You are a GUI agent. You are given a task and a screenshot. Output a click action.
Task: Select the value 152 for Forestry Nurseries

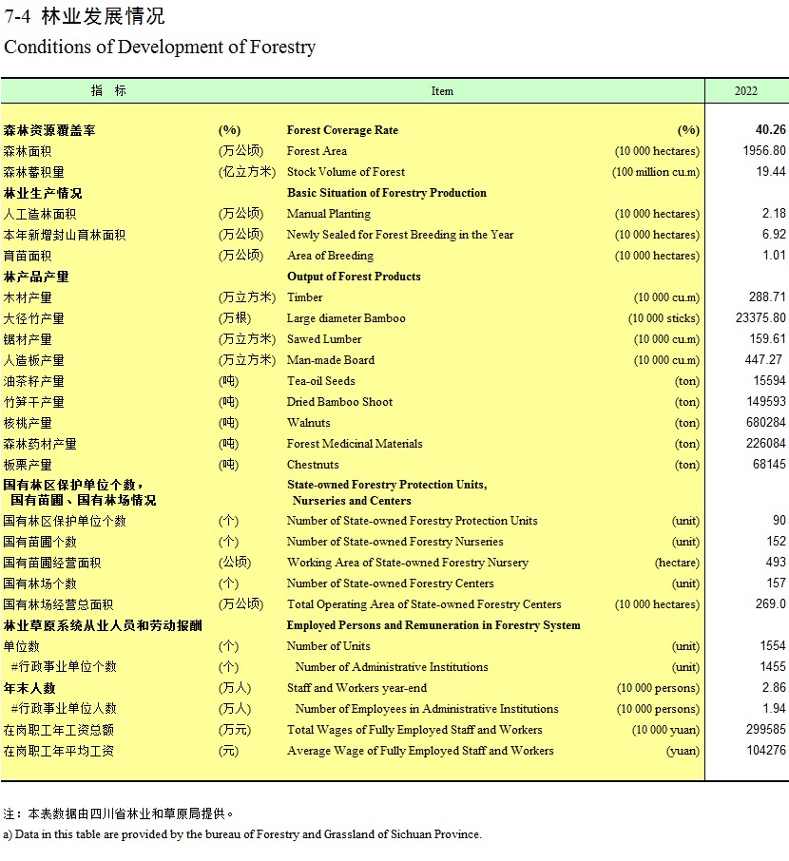click(777, 541)
